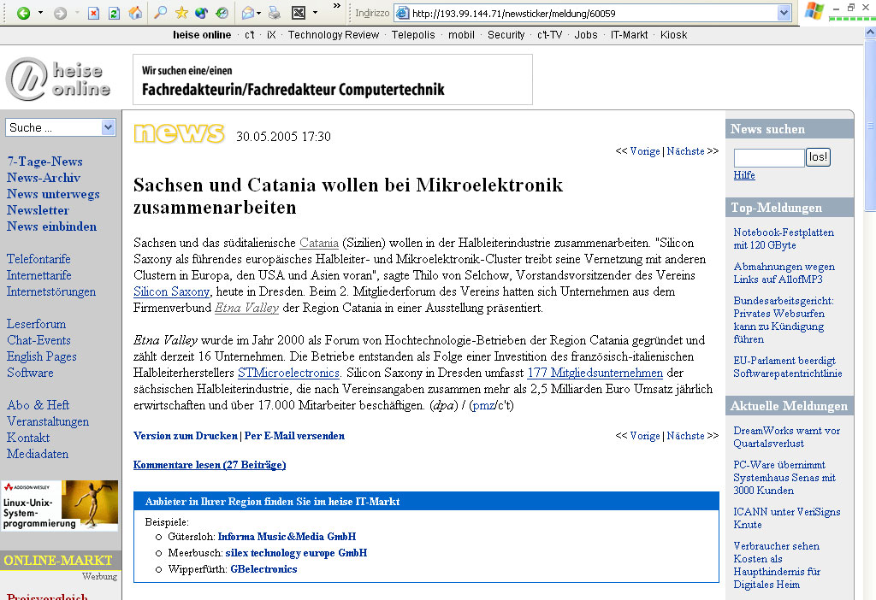Viewport: 876px width, 600px height.
Task: Open the Back button history dropdown arrow
Action: pos(40,13)
